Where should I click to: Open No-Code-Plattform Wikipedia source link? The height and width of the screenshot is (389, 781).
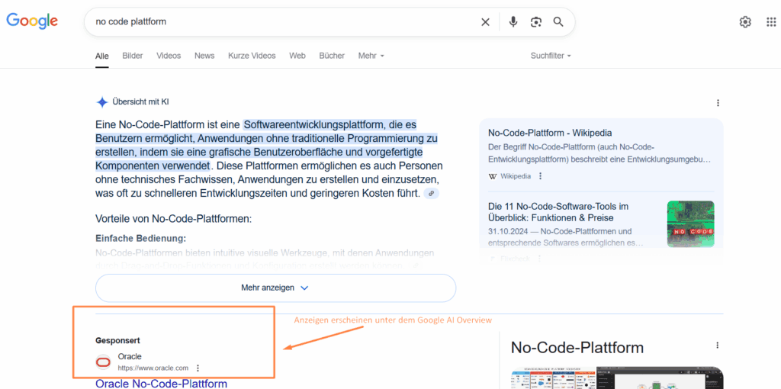(550, 133)
